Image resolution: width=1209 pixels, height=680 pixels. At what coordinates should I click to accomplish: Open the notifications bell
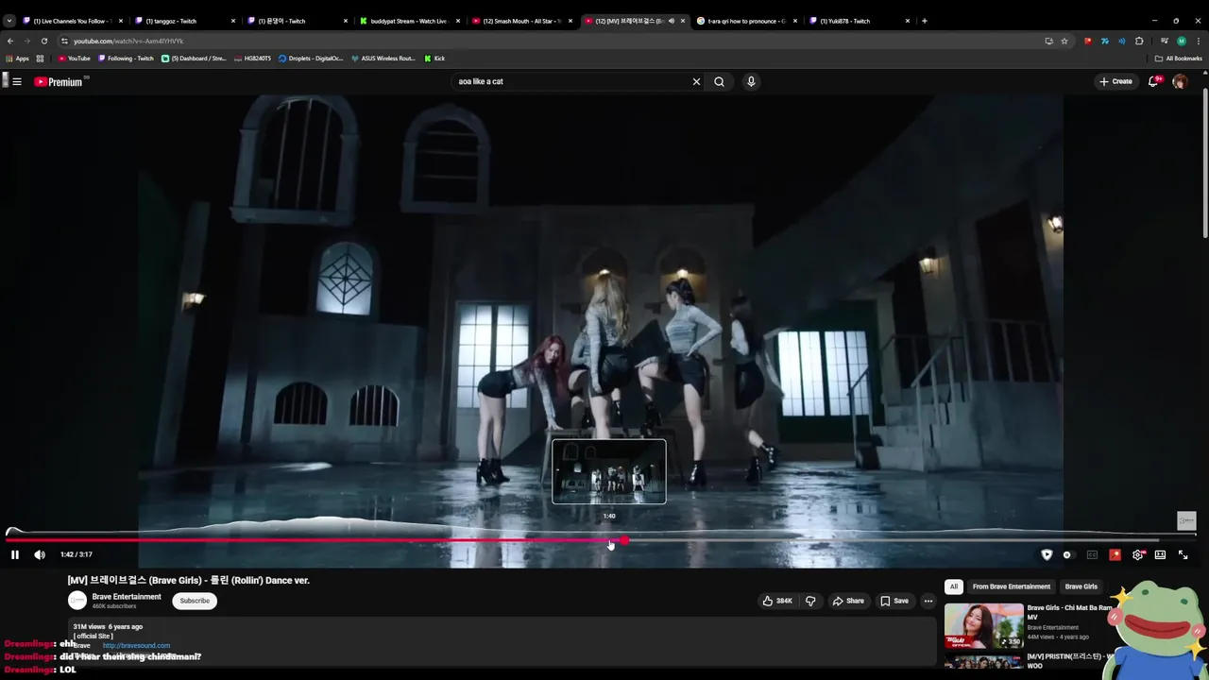pos(1152,81)
